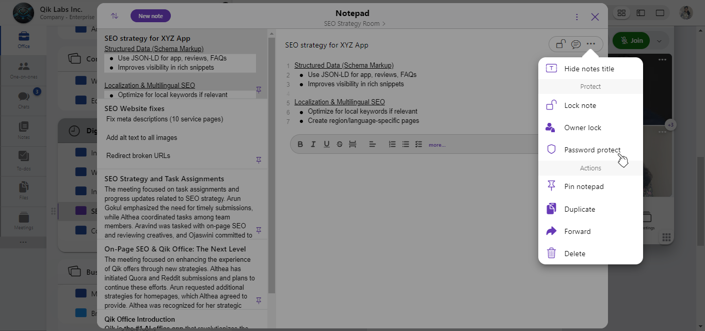The width and height of the screenshot is (705, 331).
Task: Choose Lock note from the menu
Action: pos(580,105)
